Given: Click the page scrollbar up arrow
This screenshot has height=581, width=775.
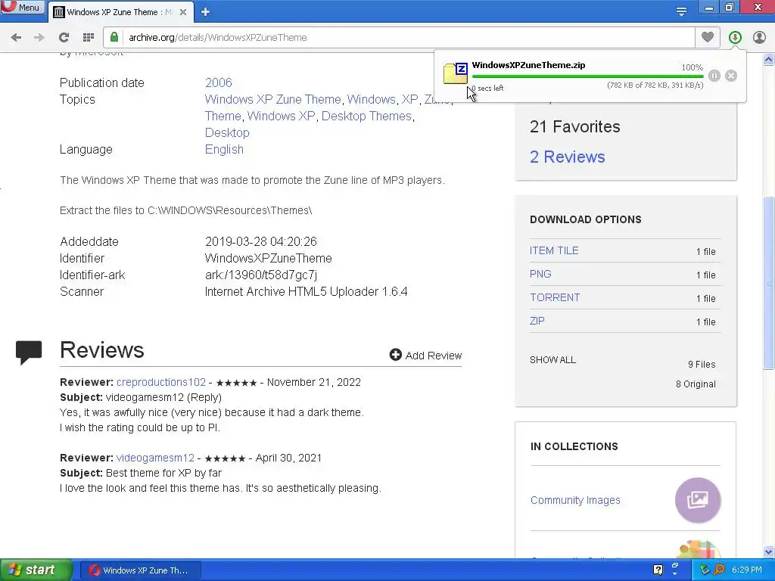Looking at the screenshot, I should point(769,60).
